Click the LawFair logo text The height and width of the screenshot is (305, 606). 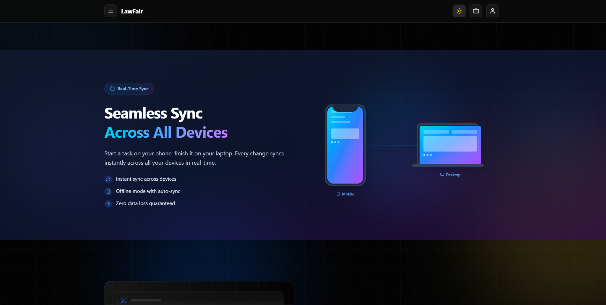pyautogui.click(x=132, y=11)
